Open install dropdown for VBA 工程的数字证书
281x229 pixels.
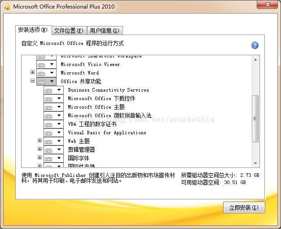[53, 124]
